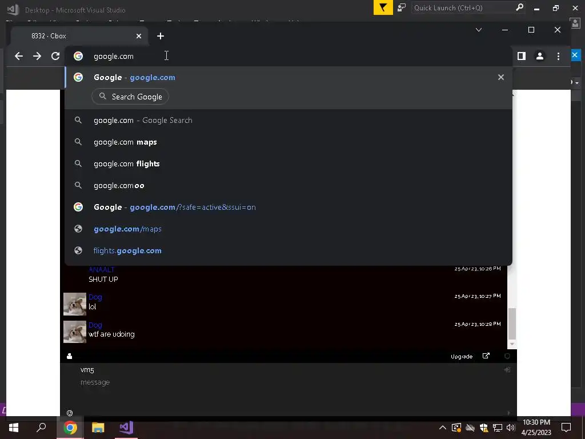Open the Cbox emoji smiley picker

(70, 413)
